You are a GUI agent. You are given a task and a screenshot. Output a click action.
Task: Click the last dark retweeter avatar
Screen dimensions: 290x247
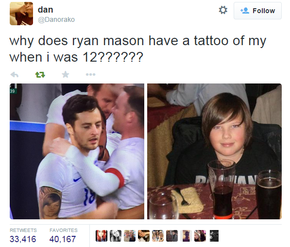point(214,236)
